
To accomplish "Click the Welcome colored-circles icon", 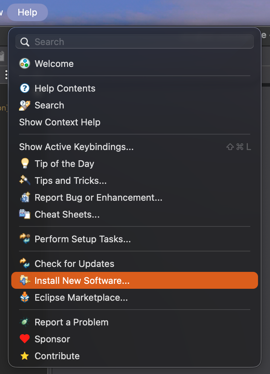I will point(25,63).
